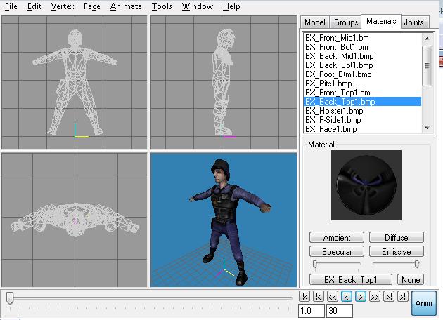This screenshot has width=443, height=320.
Task: Click the total frames field showing 30
Action: (340, 311)
